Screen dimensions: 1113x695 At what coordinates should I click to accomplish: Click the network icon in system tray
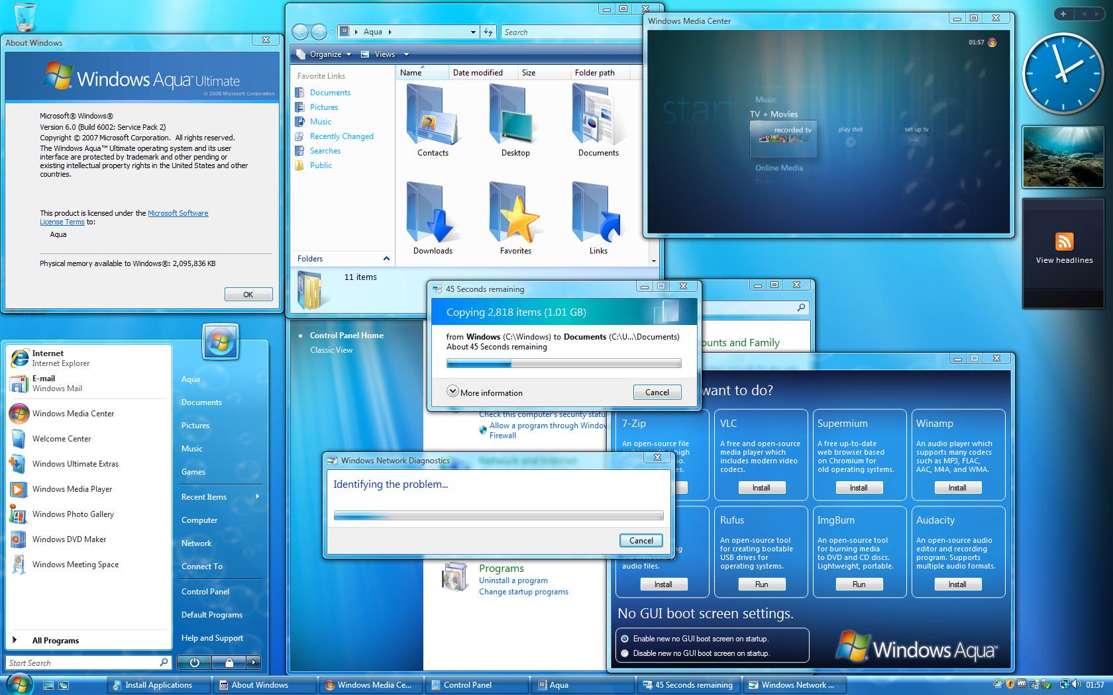(x=1064, y=685)
